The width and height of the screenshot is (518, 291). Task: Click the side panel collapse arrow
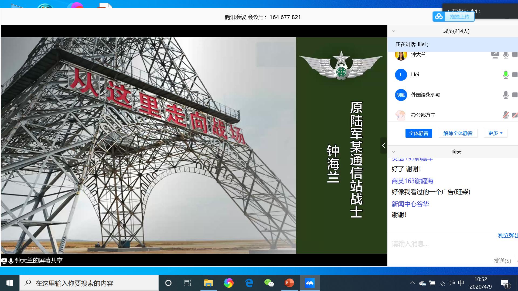(383, 145)
